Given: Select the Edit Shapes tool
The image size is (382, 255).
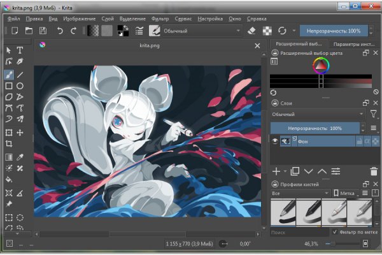Looking at the screenshot, I should point(9,61).
